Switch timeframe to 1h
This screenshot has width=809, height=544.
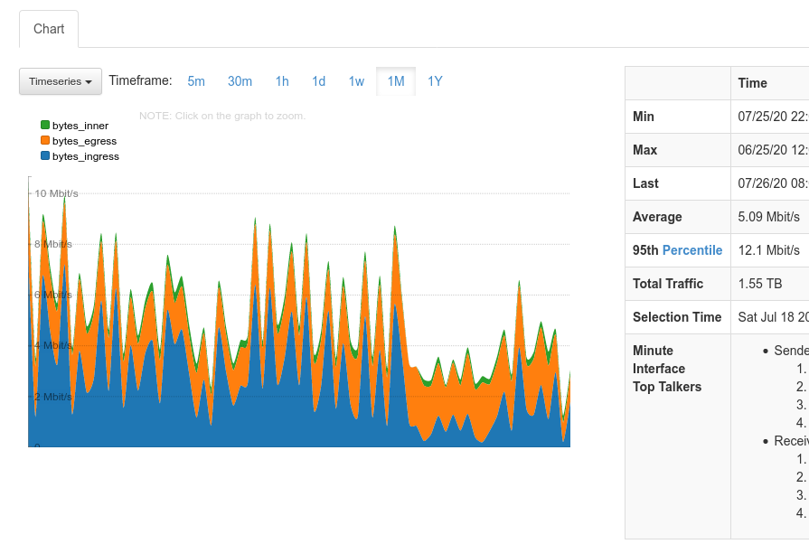(x=282, y=81)
